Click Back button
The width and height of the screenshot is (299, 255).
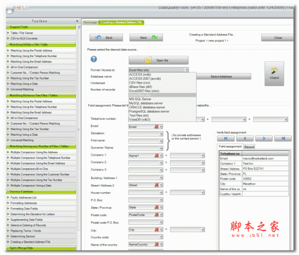106,38
